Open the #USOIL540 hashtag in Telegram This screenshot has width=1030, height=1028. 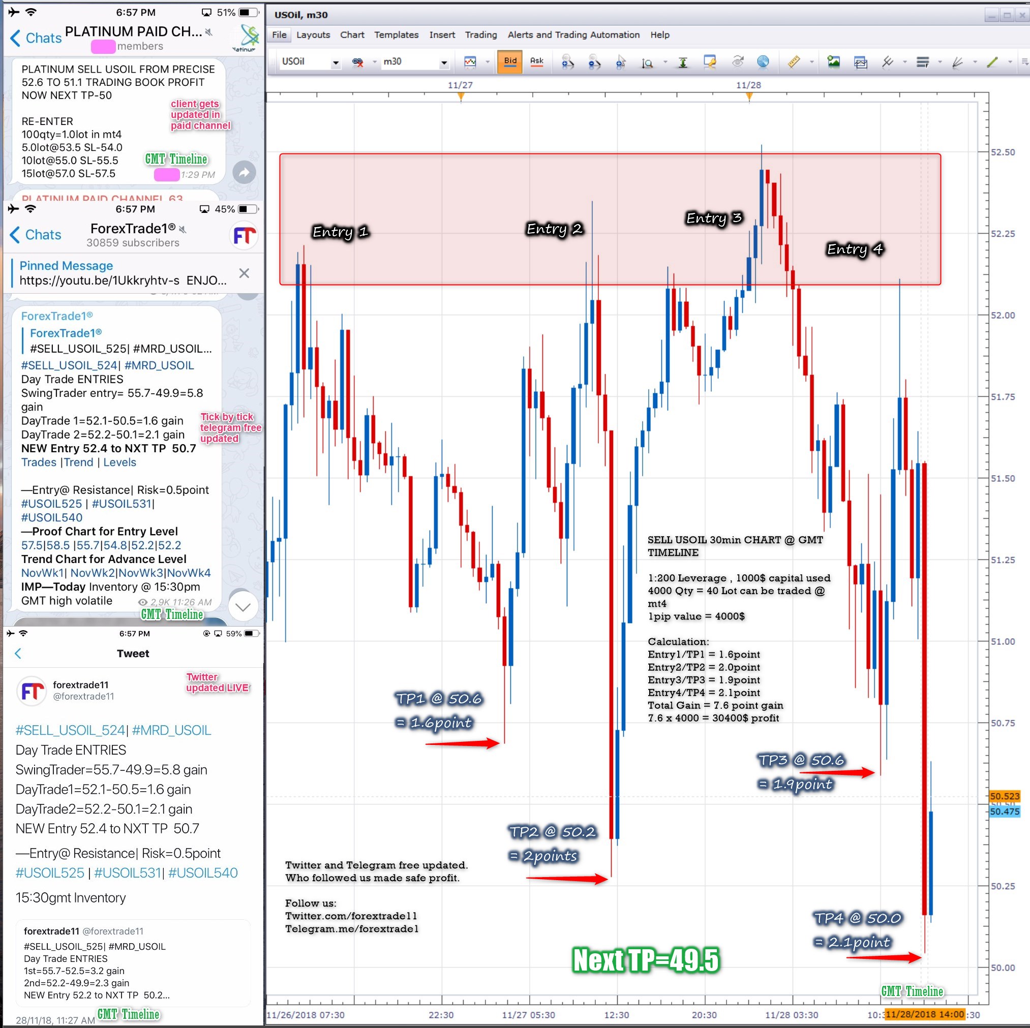click(52, 518)
